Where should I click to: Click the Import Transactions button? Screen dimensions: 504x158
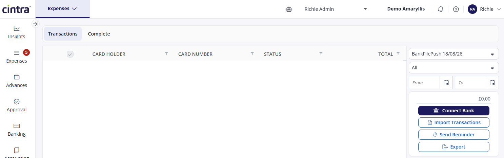(453, 122)
